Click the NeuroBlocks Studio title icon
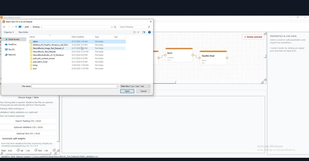Image resolution: width=309 pixels, height=161 pixels. pos(1,17)
